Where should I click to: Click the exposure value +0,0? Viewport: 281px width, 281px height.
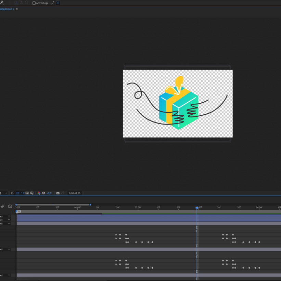49,193
